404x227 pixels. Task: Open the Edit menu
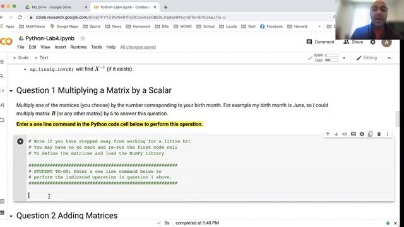(x=32, y=47)
